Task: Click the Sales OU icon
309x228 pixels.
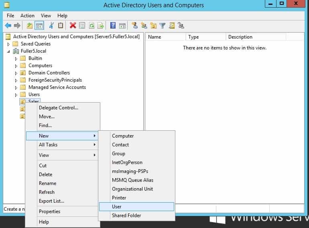Action: coord(22,101)
